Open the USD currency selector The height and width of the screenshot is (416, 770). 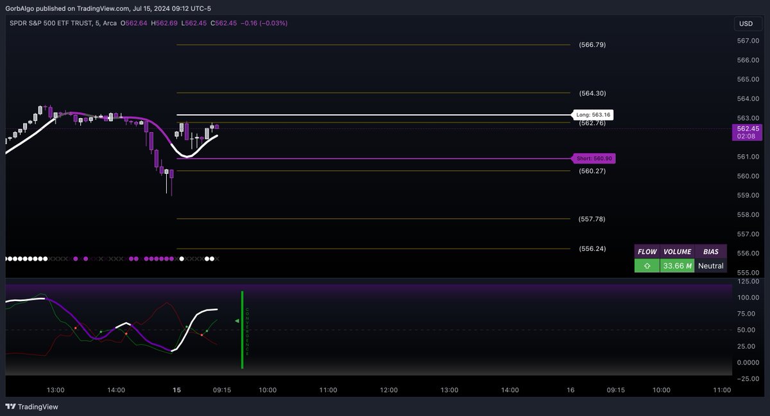pos(746,23)
